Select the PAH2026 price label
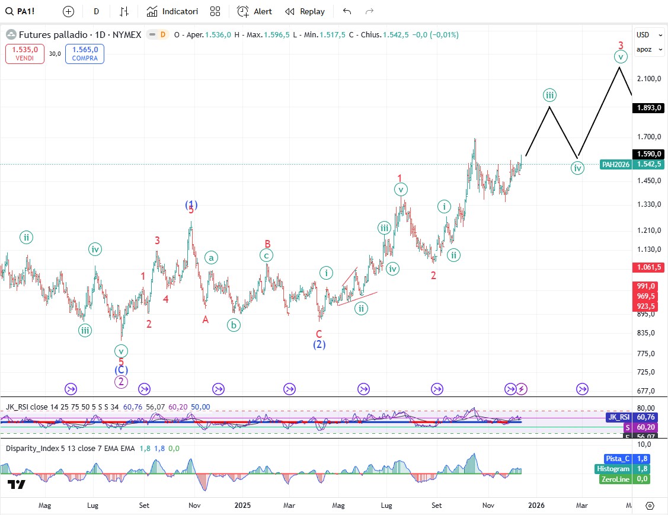Viewport: 668px width, 515px height. pyautogui.click(x=615, y=165)
